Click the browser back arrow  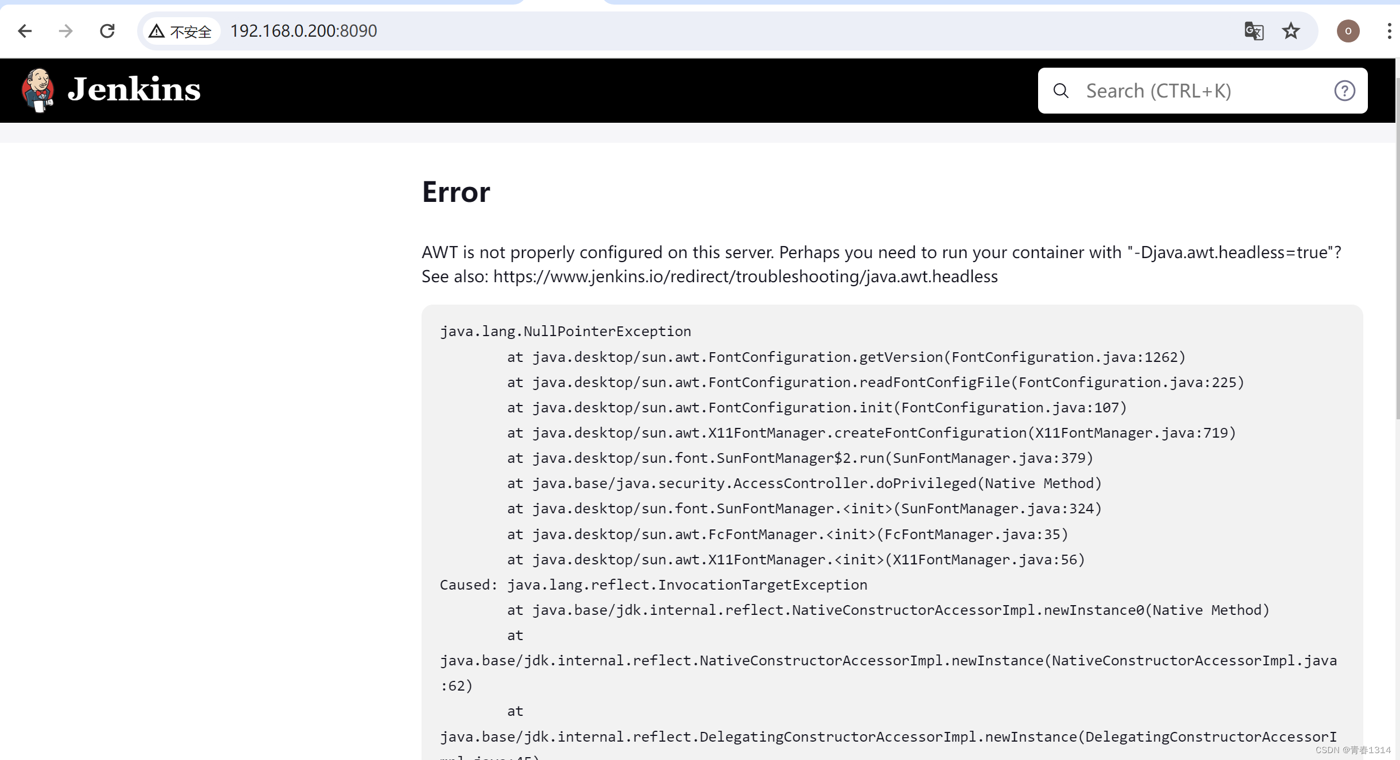click(25, 30)
